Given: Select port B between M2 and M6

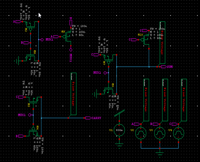Looking at the screenshot, I should [26, 43].
